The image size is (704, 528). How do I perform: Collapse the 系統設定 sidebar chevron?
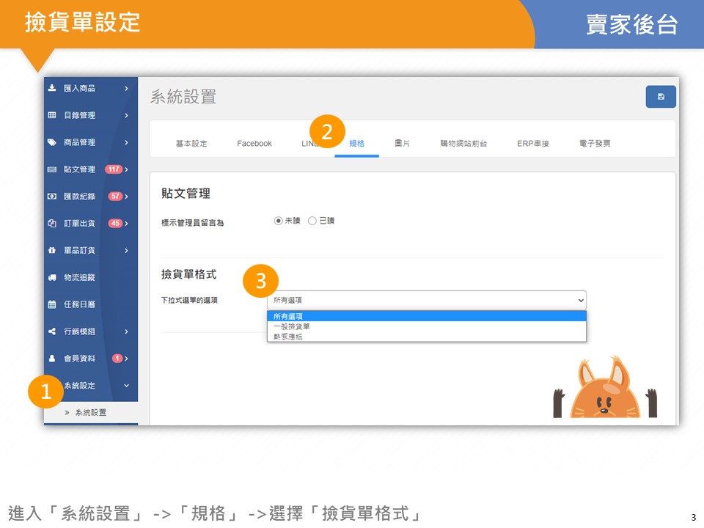(126, 386)
